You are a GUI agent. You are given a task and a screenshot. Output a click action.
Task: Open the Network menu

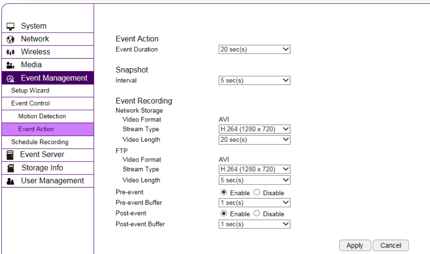48,39
